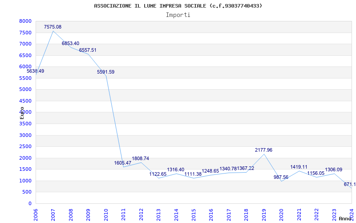The height and width of the screenshot is (223, 356).
Task: Select the Importi subtitle text
Action: coord(178,15)
